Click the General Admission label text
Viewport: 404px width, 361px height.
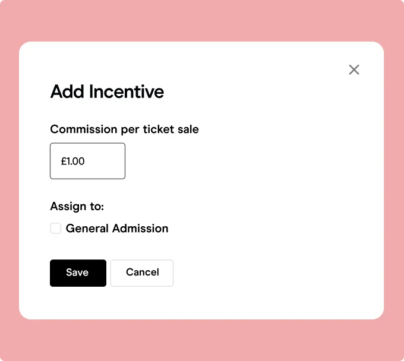click(117, 229)
